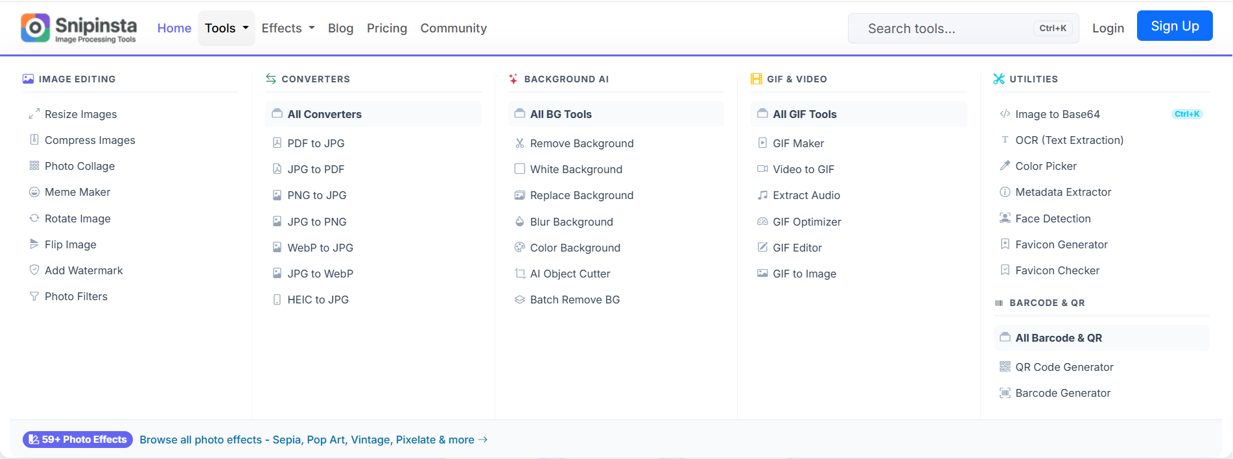This screenshot has width=1233, height=459.
Task: Click the Meme Maker smiley icon
Action: coord(34,192)
